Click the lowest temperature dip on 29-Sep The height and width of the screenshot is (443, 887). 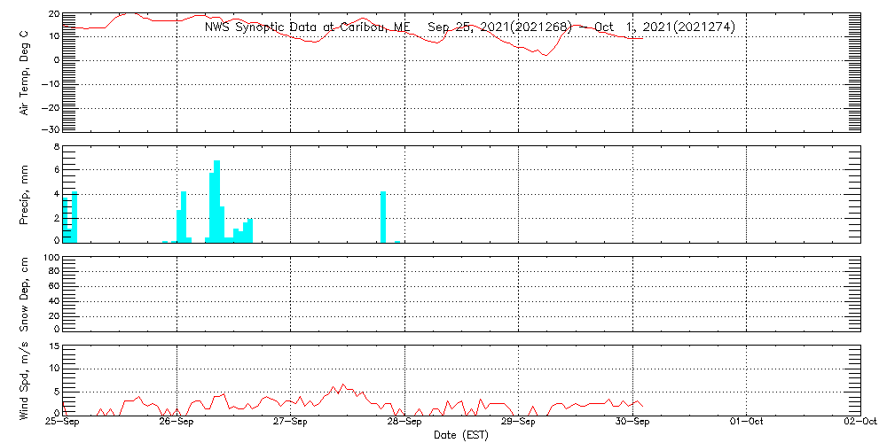[546, 55]
